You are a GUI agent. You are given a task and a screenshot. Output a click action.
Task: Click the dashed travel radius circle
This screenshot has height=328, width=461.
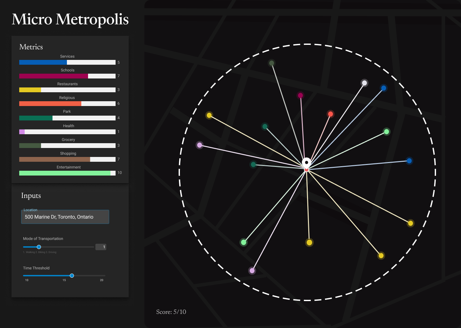click(x=307, y=45)
